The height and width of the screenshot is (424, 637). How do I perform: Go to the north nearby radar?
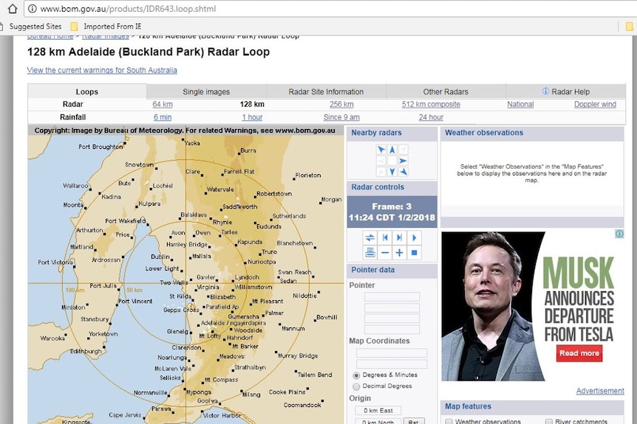pyautogui.click(x=392, y=150)
